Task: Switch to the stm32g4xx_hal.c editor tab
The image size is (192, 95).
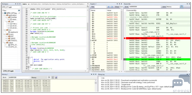Action: coord(36,4)
